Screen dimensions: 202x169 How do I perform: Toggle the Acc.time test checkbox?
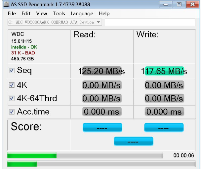click(12, 112)
